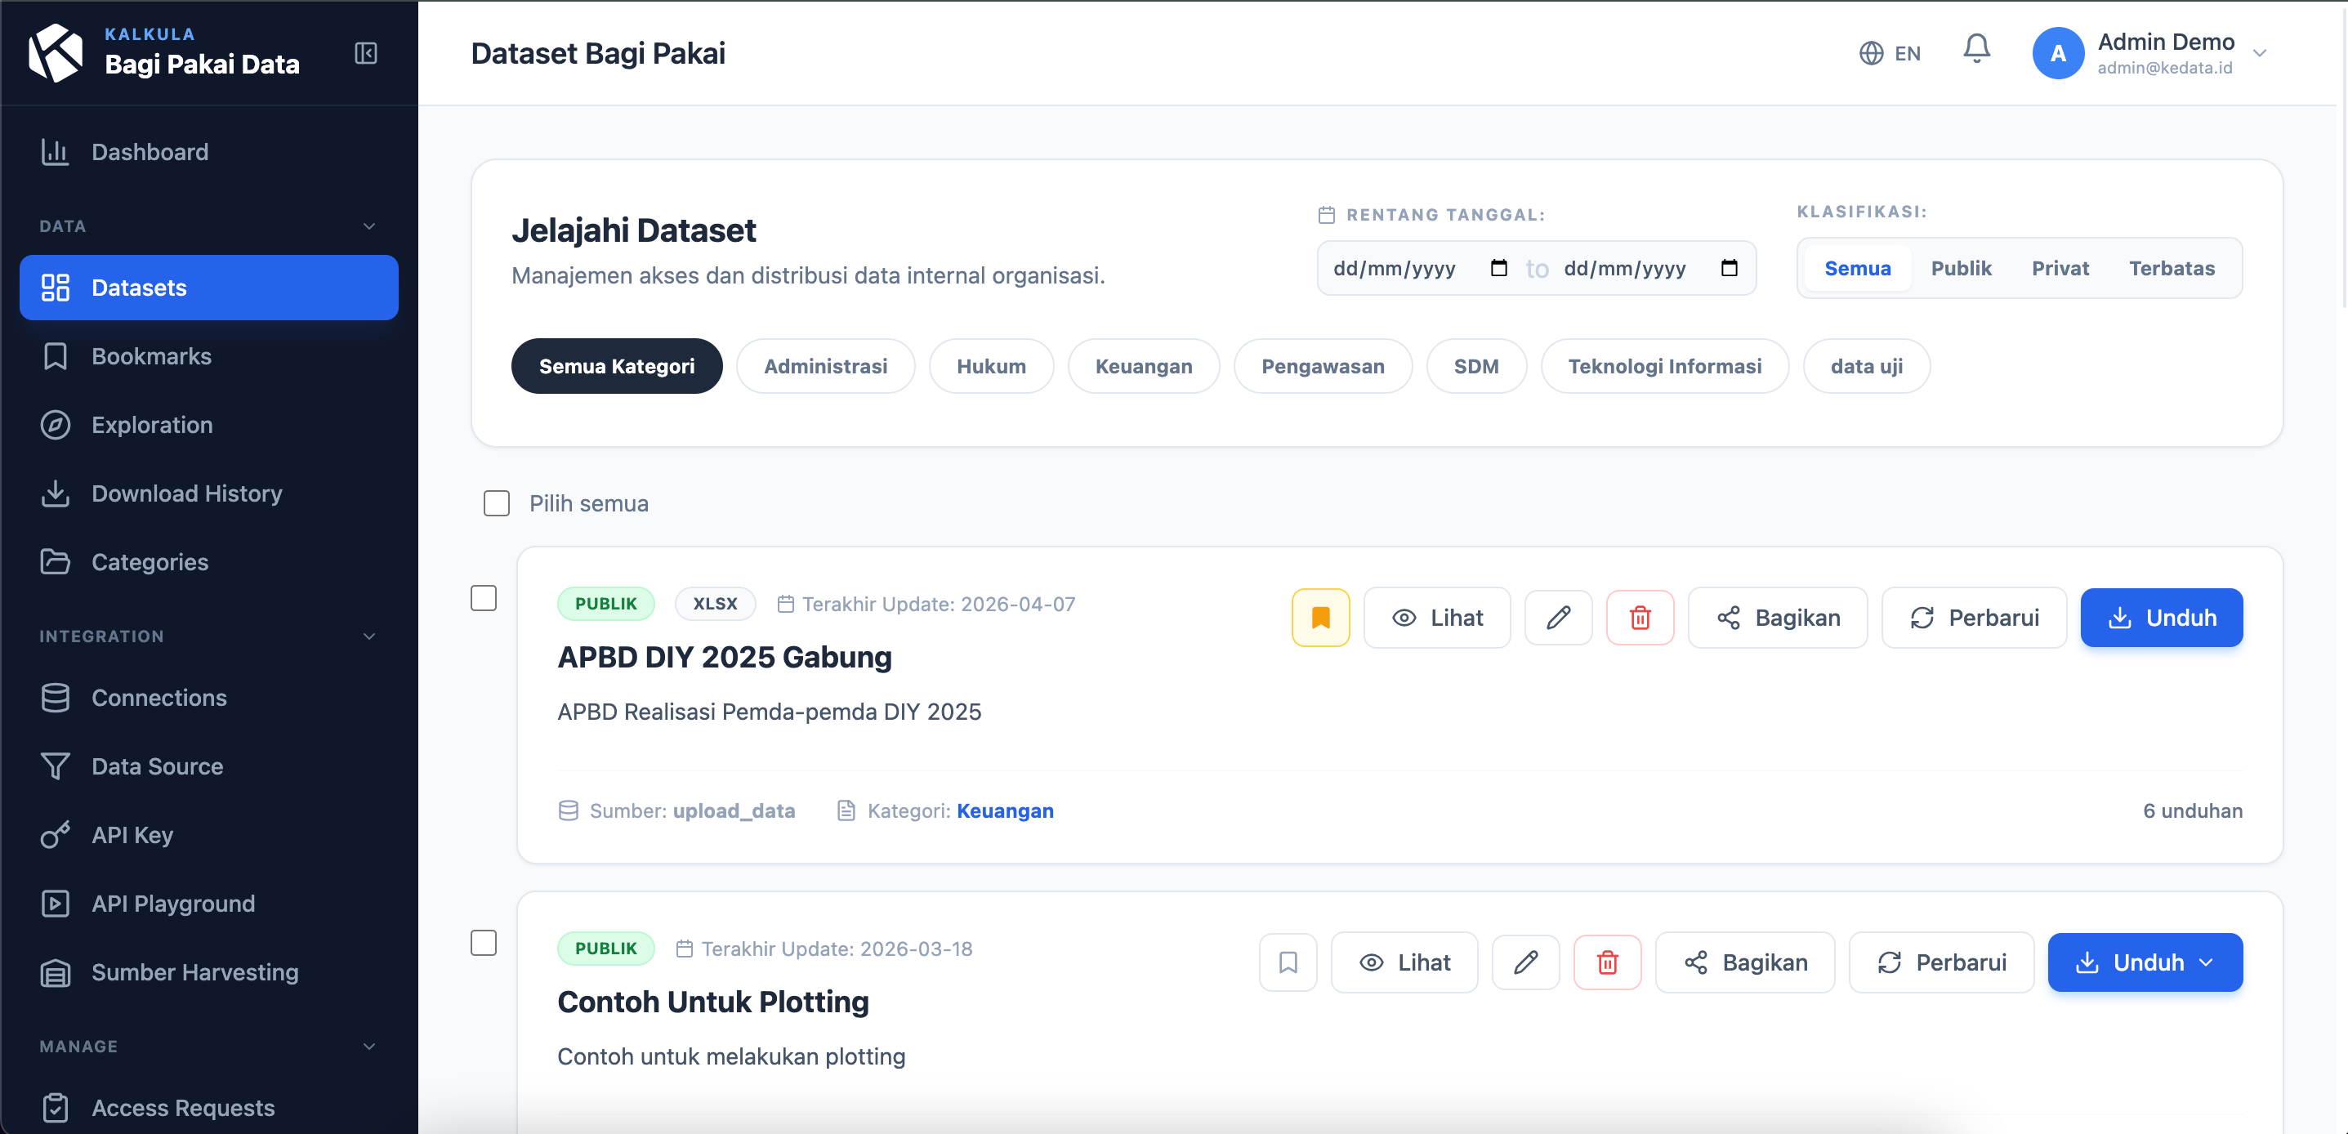
Task: Collapse the sidebar using the collapse icon
Action: [365, 53]
